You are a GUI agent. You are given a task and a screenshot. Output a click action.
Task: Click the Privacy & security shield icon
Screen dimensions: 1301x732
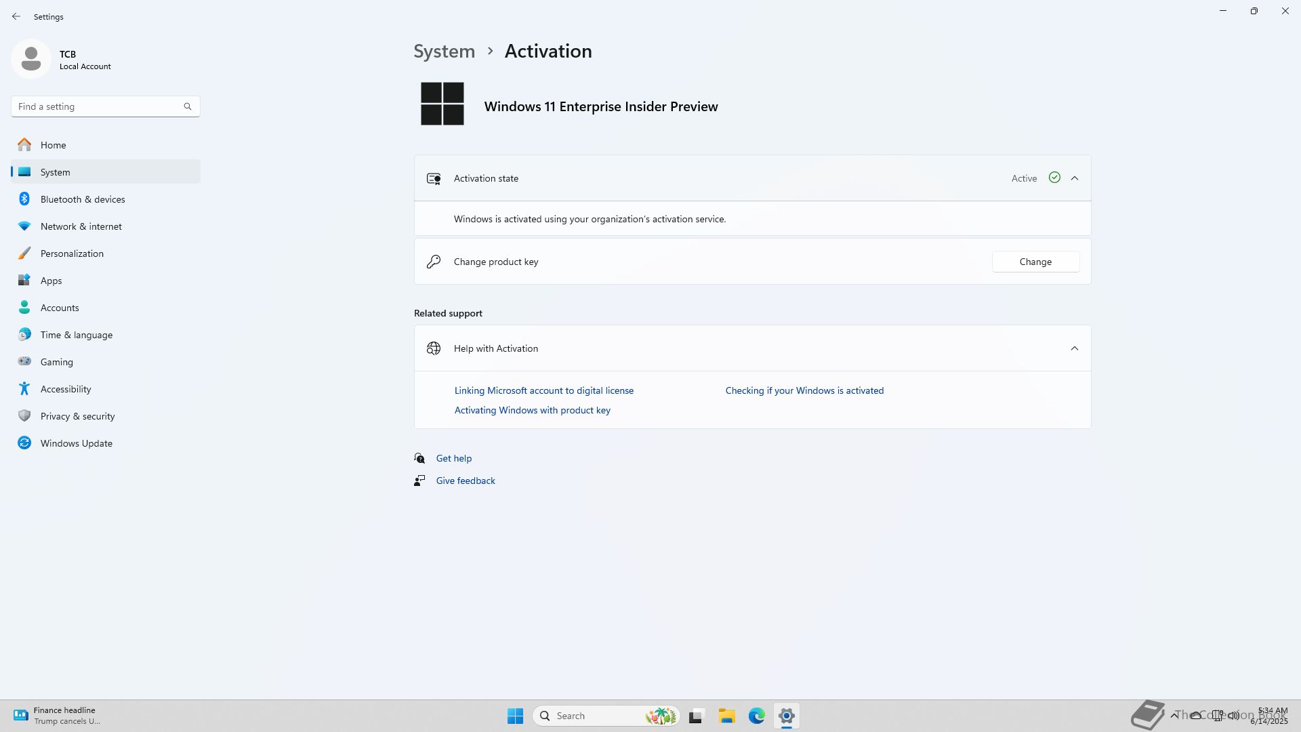pyautogui.click(x=24, y=416)
